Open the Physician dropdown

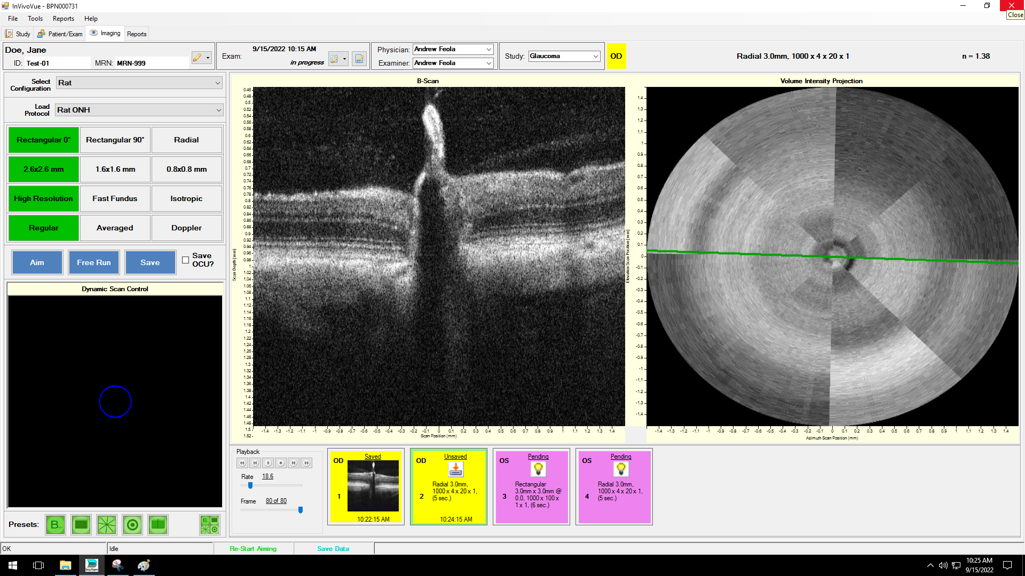click(x=488, y=49)
